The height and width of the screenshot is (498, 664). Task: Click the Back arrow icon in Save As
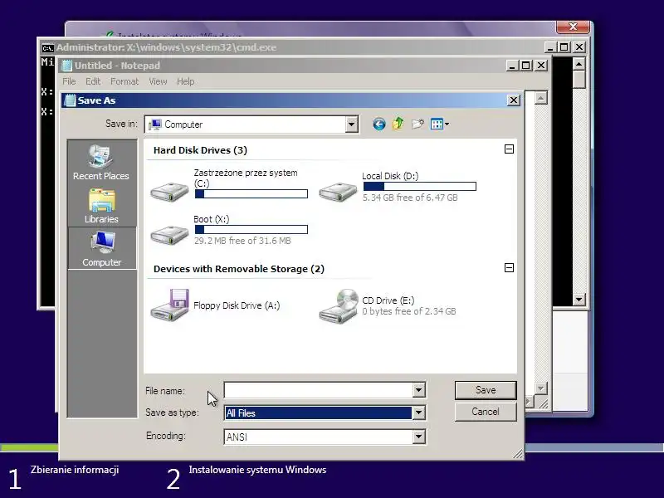coord(379,124)
